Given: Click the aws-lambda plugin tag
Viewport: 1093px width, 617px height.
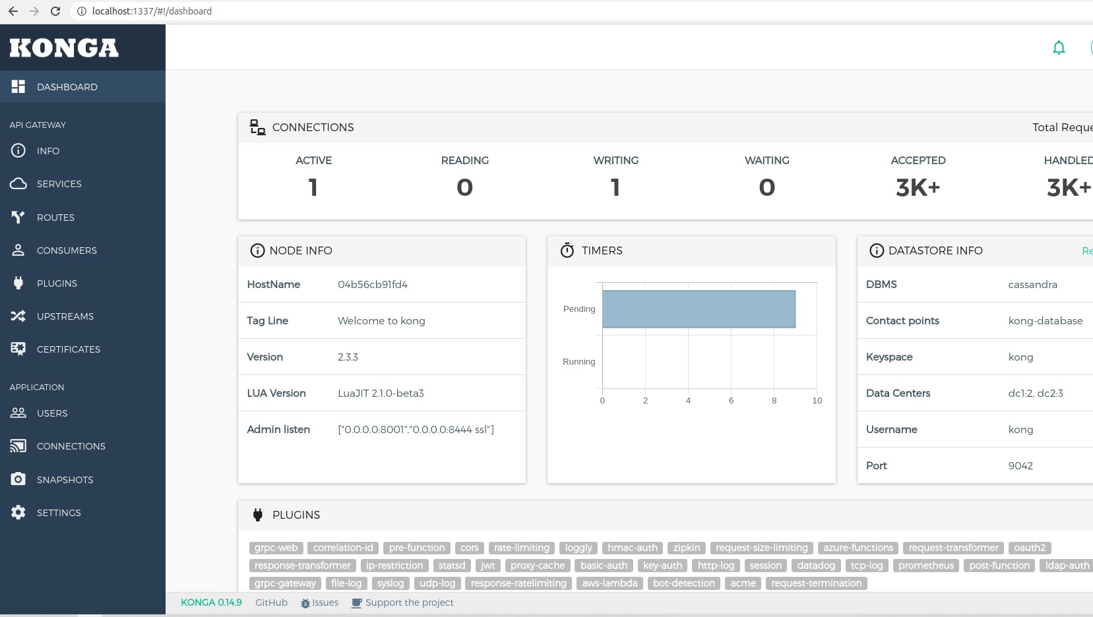Looking at the screenshot, I should coord(609,583).
